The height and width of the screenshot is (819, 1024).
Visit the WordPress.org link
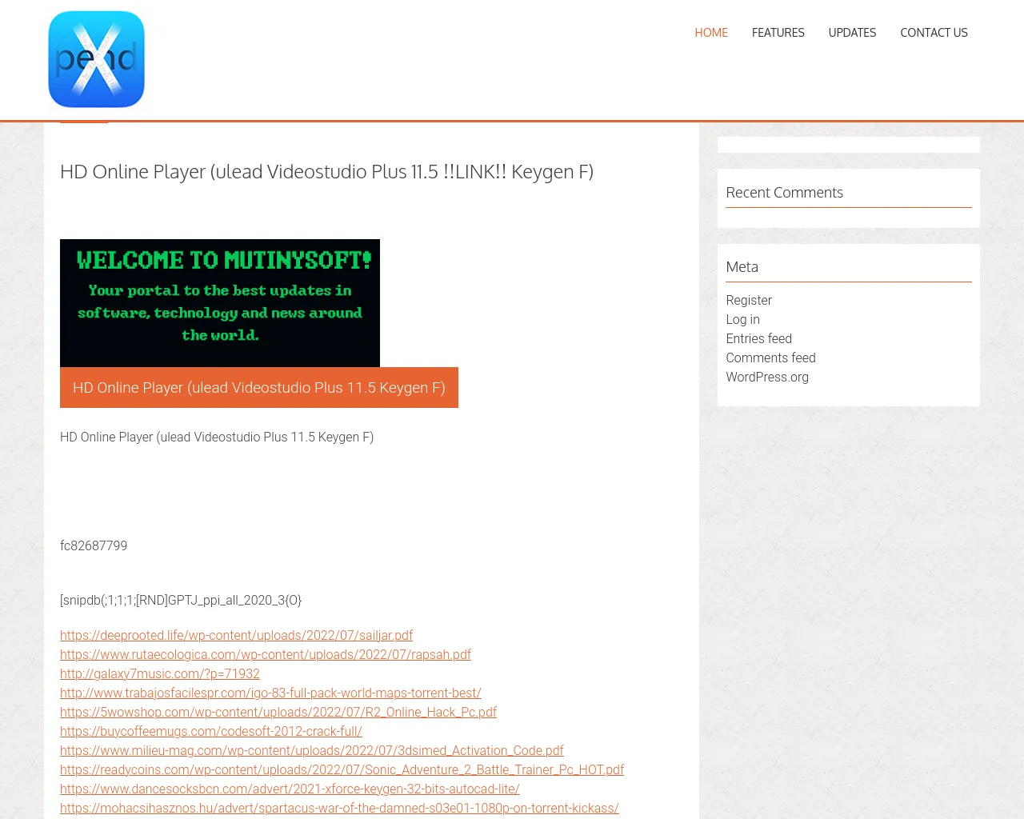click(767, 377)
